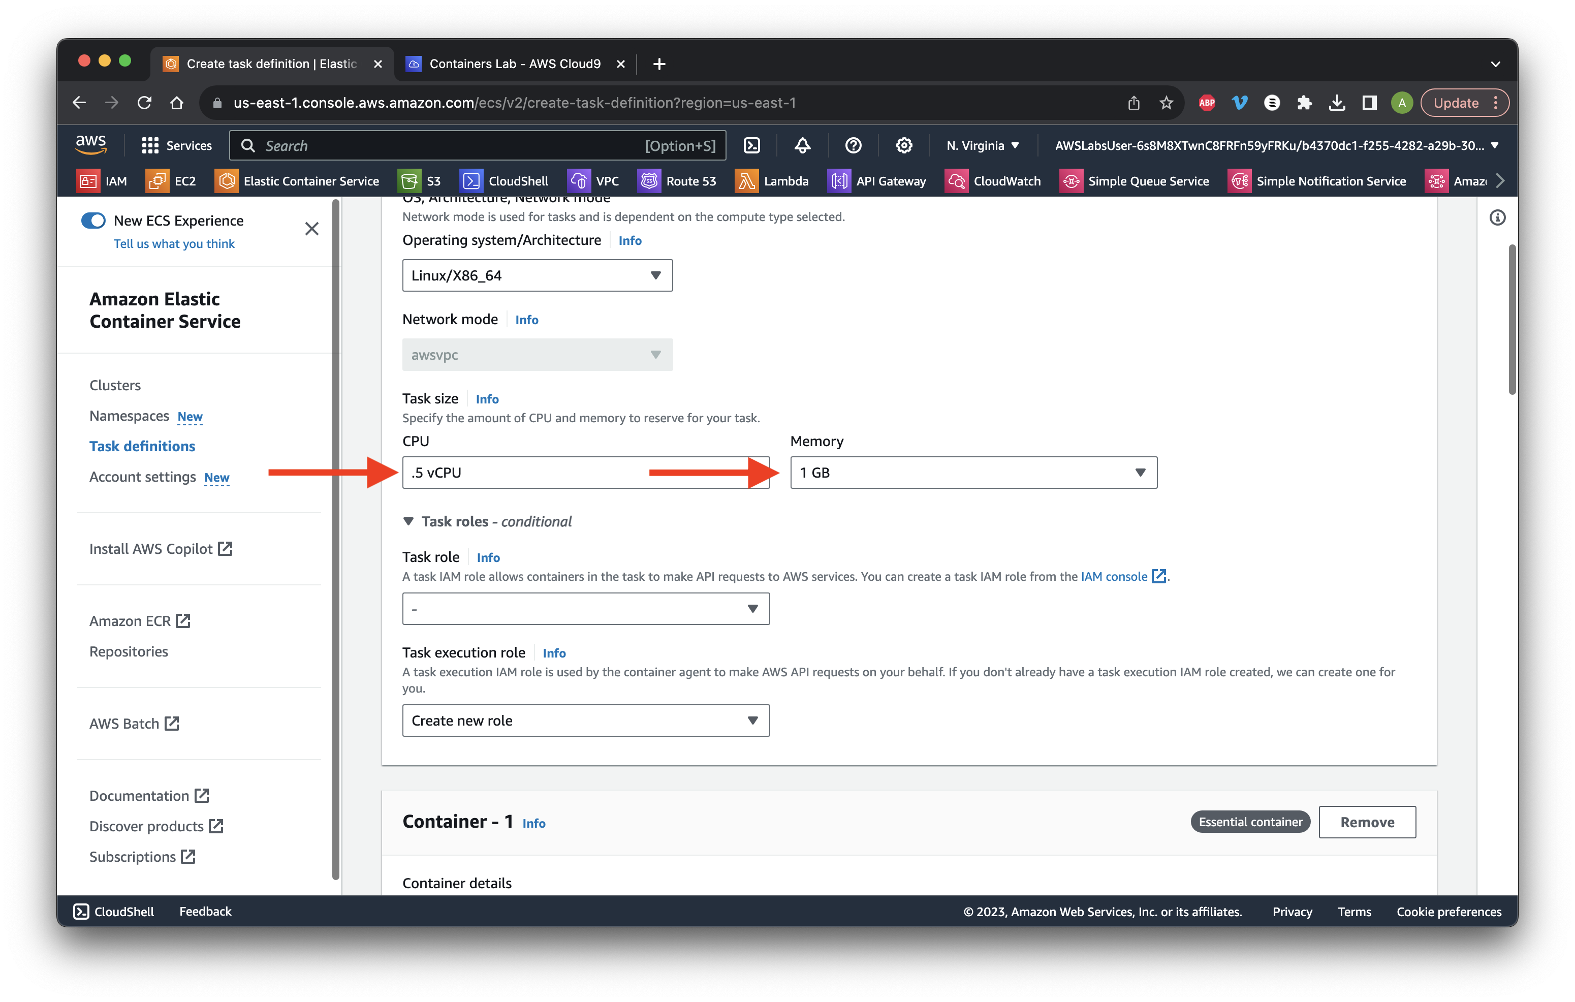Open CloudWatch from the favorites bar
The image size is (1575, 1002).
[x=993, y=181]
